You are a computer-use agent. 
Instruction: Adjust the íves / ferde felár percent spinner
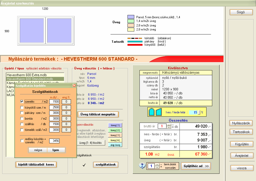(199, 112)
